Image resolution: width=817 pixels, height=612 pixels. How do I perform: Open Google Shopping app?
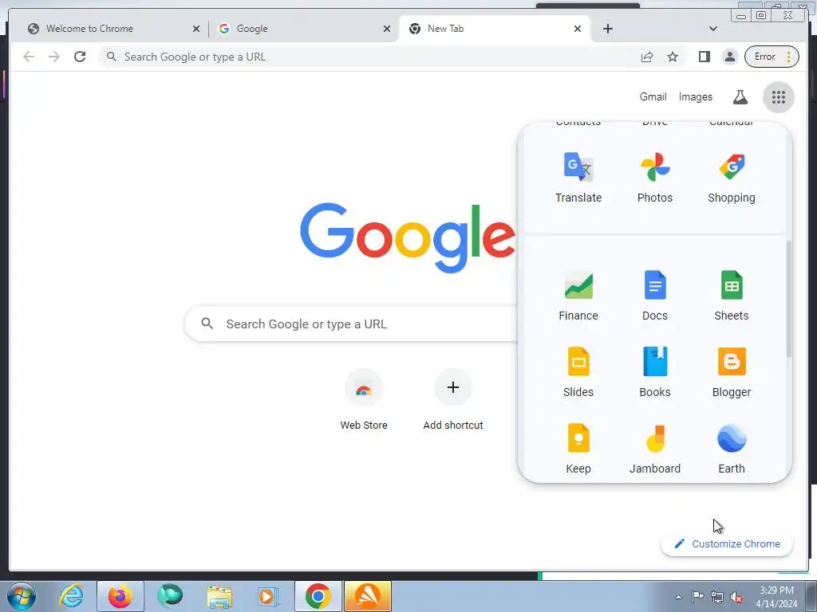(732, 178)
